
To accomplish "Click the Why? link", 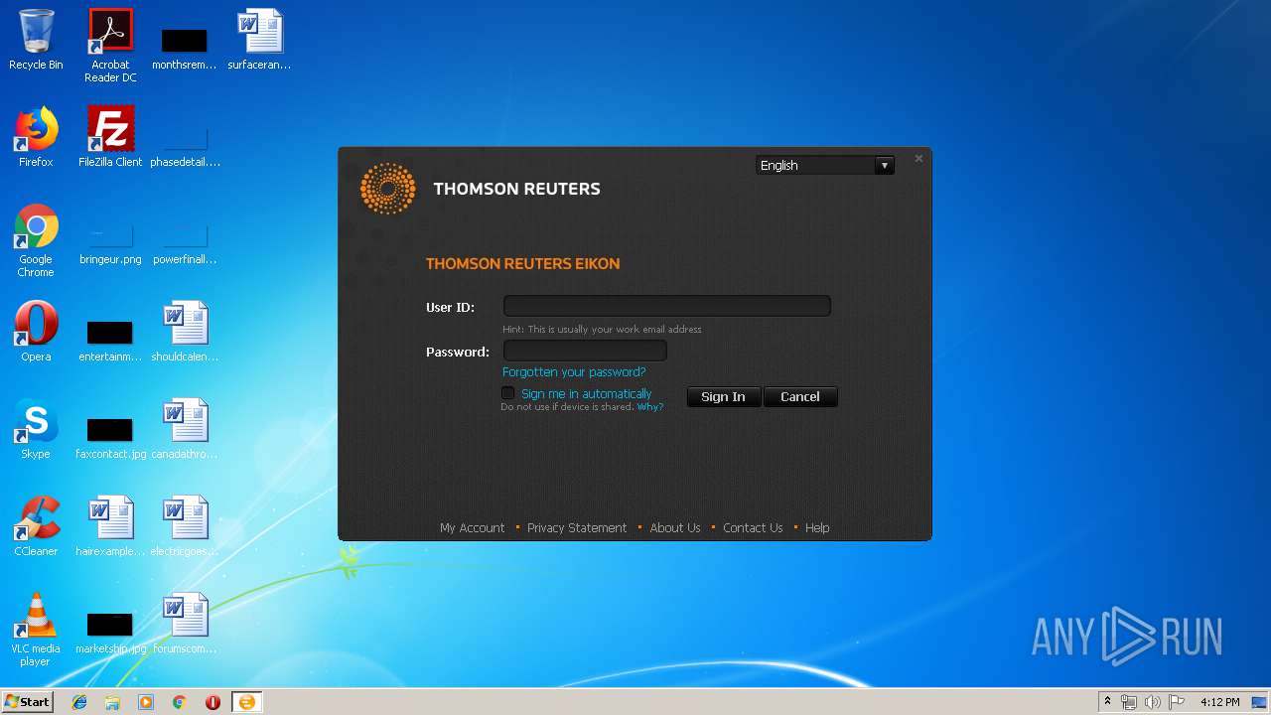I will point(649,407).
